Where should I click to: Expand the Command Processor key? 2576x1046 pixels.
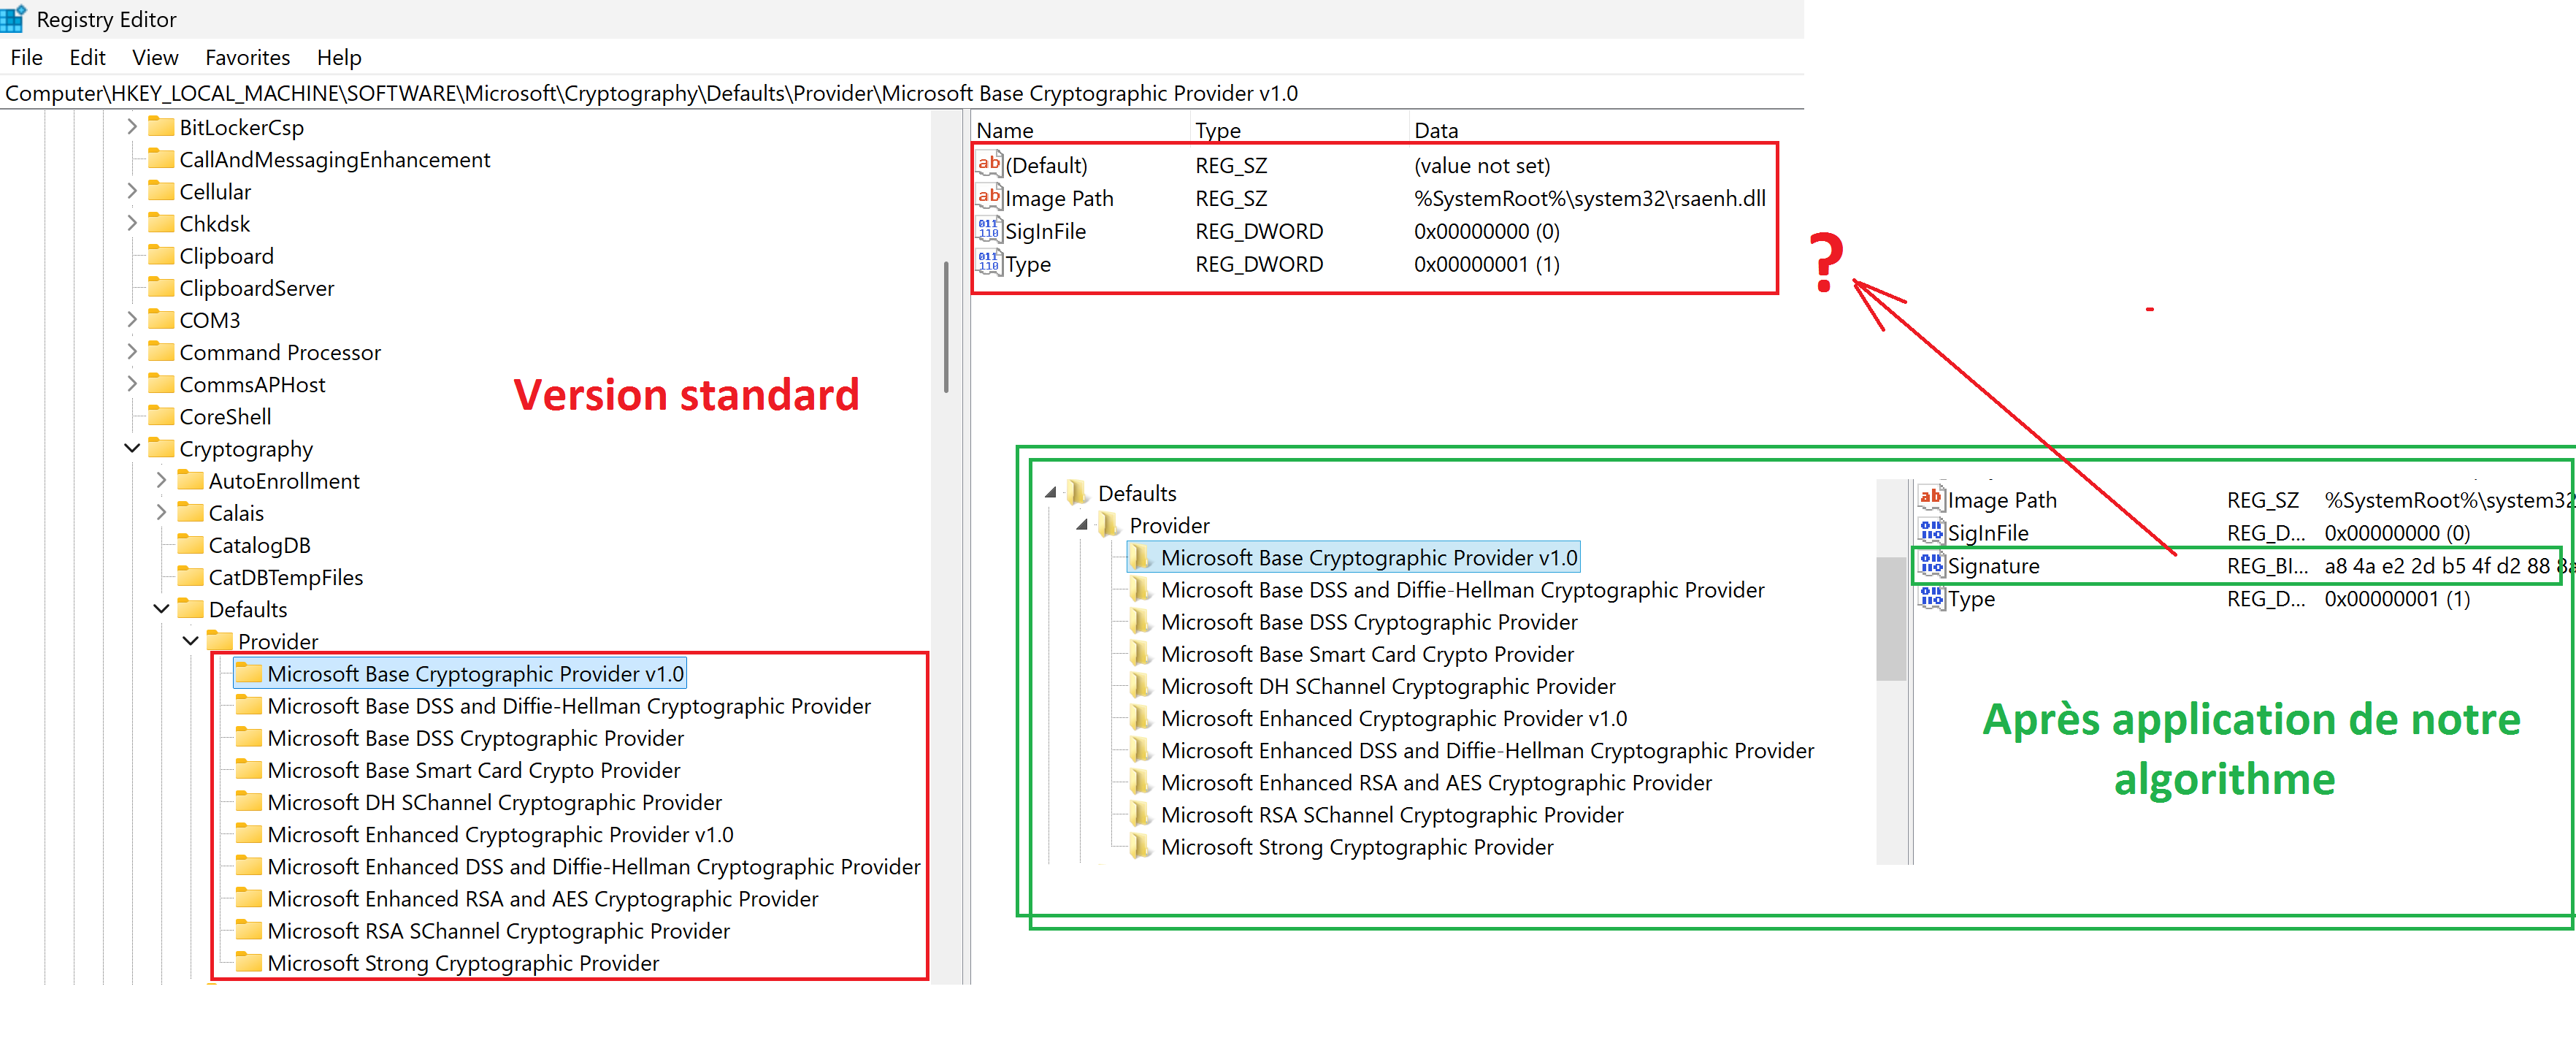coord(132,352)
